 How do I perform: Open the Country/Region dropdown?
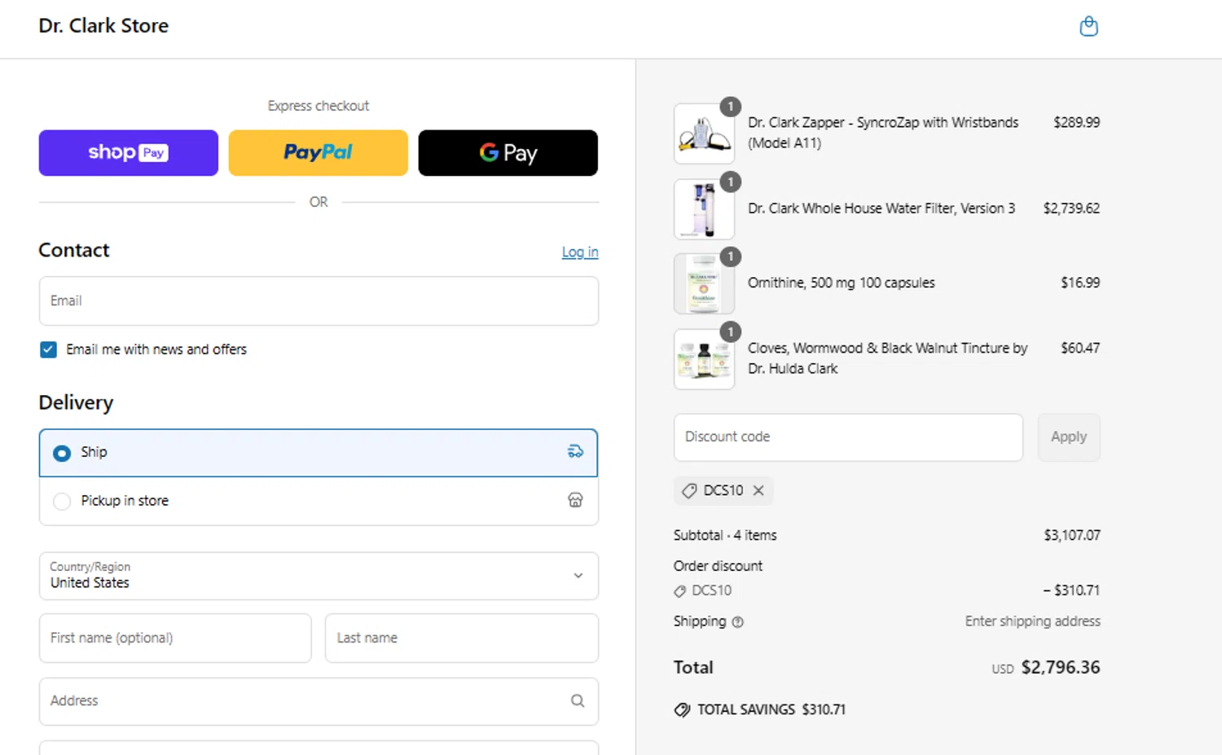[319, 576]
